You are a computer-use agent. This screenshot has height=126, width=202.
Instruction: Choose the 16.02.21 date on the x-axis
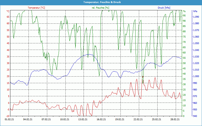102,120
